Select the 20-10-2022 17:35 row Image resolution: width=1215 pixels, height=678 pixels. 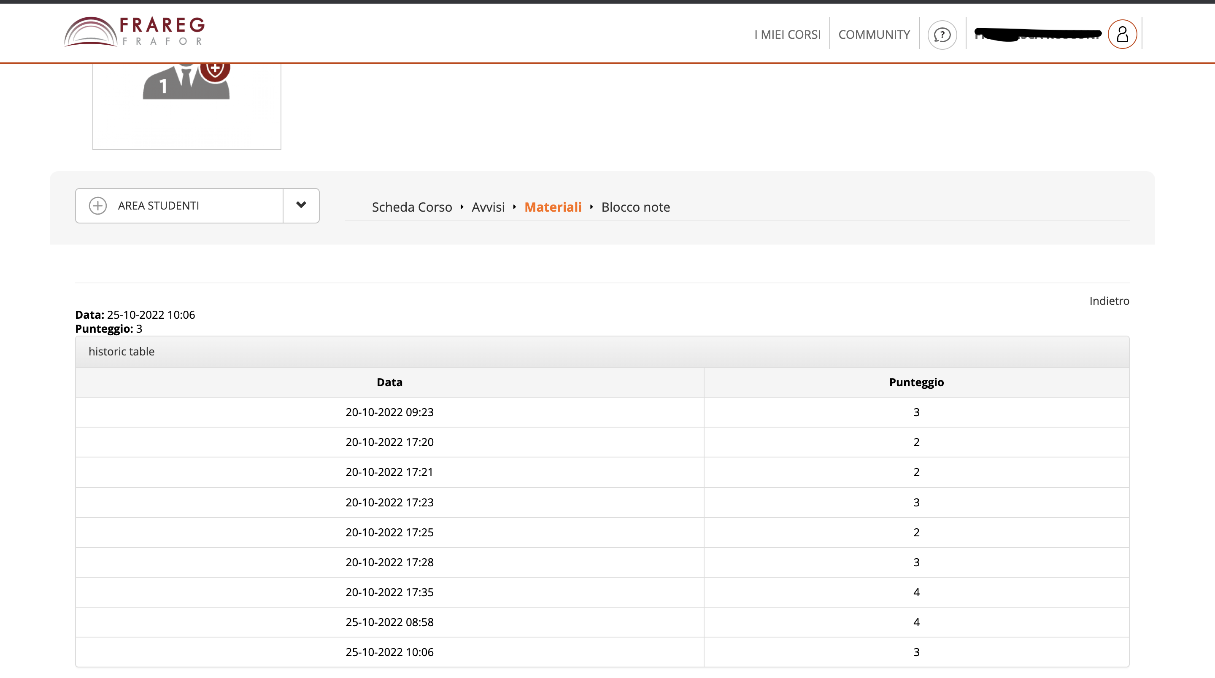(x=389, y=592)
